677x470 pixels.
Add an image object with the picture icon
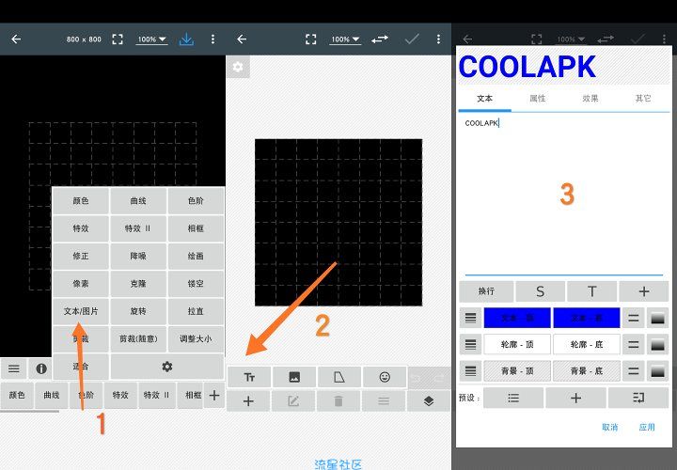point(294,377)
